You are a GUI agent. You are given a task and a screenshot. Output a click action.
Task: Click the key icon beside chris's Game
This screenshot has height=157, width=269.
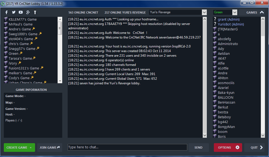click(x=31, y=43)
